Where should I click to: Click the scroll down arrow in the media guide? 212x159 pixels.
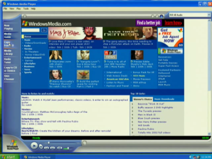pyautogui.click(x=209, y=134)
